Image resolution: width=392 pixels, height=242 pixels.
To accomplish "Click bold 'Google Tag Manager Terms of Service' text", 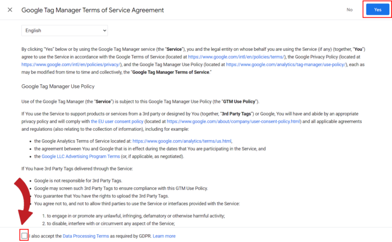I will click(171, 72).
